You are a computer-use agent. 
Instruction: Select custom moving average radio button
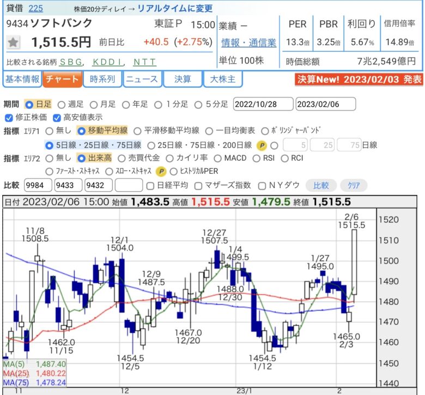pos(274,145)
